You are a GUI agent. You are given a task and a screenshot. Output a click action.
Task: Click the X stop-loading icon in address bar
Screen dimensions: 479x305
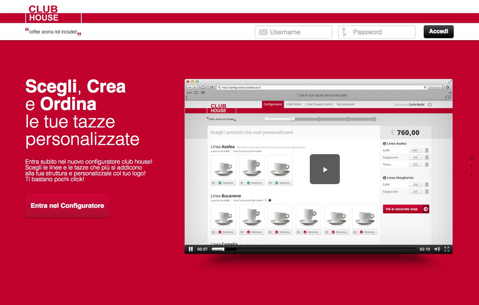tap(425, 87)
